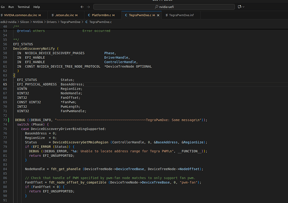Click the C file icon on the PlatformBm.c tab
The width and height of the screenshot is (288, 203).
(88, 15)
